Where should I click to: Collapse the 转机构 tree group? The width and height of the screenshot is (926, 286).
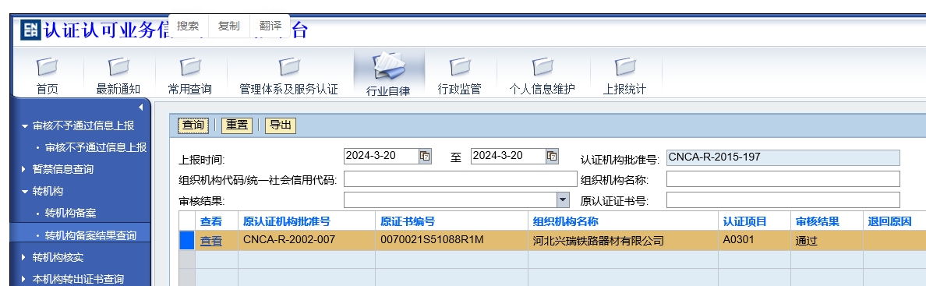pyautogui.click(x=24, y=192)
